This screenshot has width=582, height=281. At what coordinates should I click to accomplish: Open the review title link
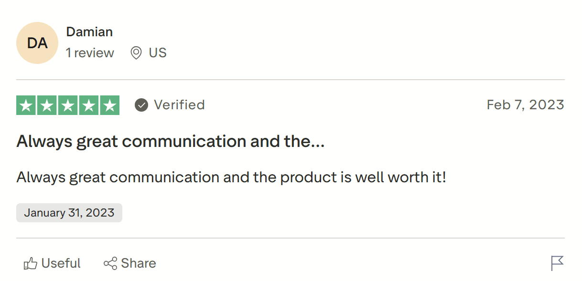[x=170, y=141]
